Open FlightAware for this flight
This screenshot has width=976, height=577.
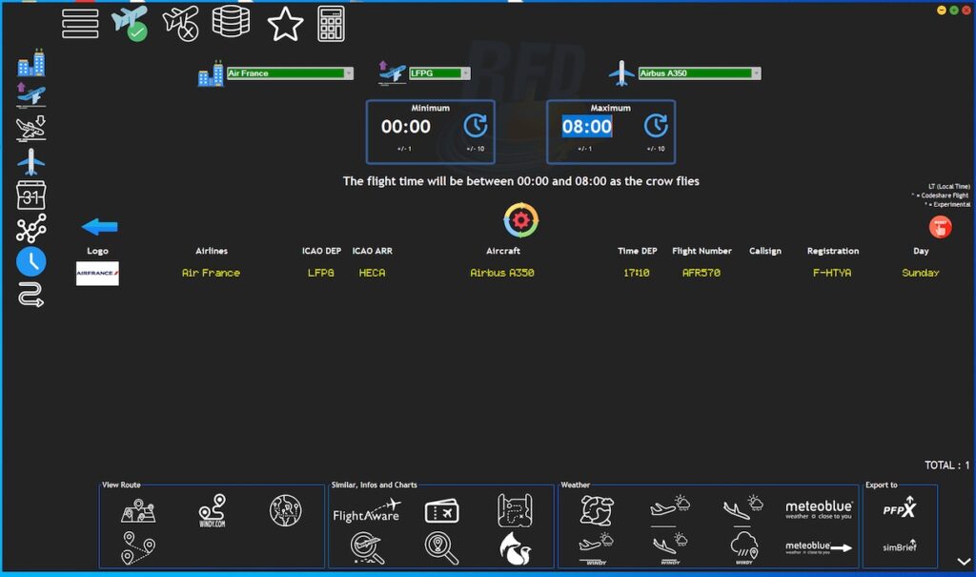click(x=367, y=511)
